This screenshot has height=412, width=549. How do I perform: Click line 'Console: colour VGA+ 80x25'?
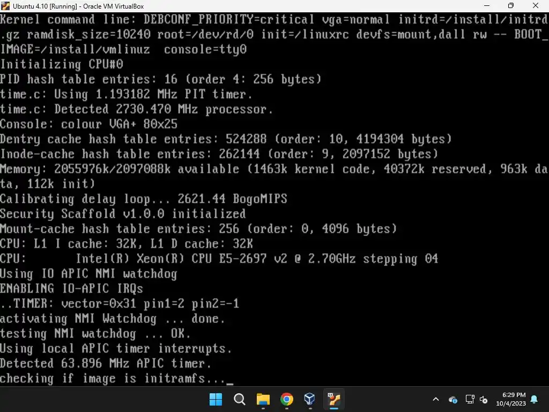click(89, 124)
